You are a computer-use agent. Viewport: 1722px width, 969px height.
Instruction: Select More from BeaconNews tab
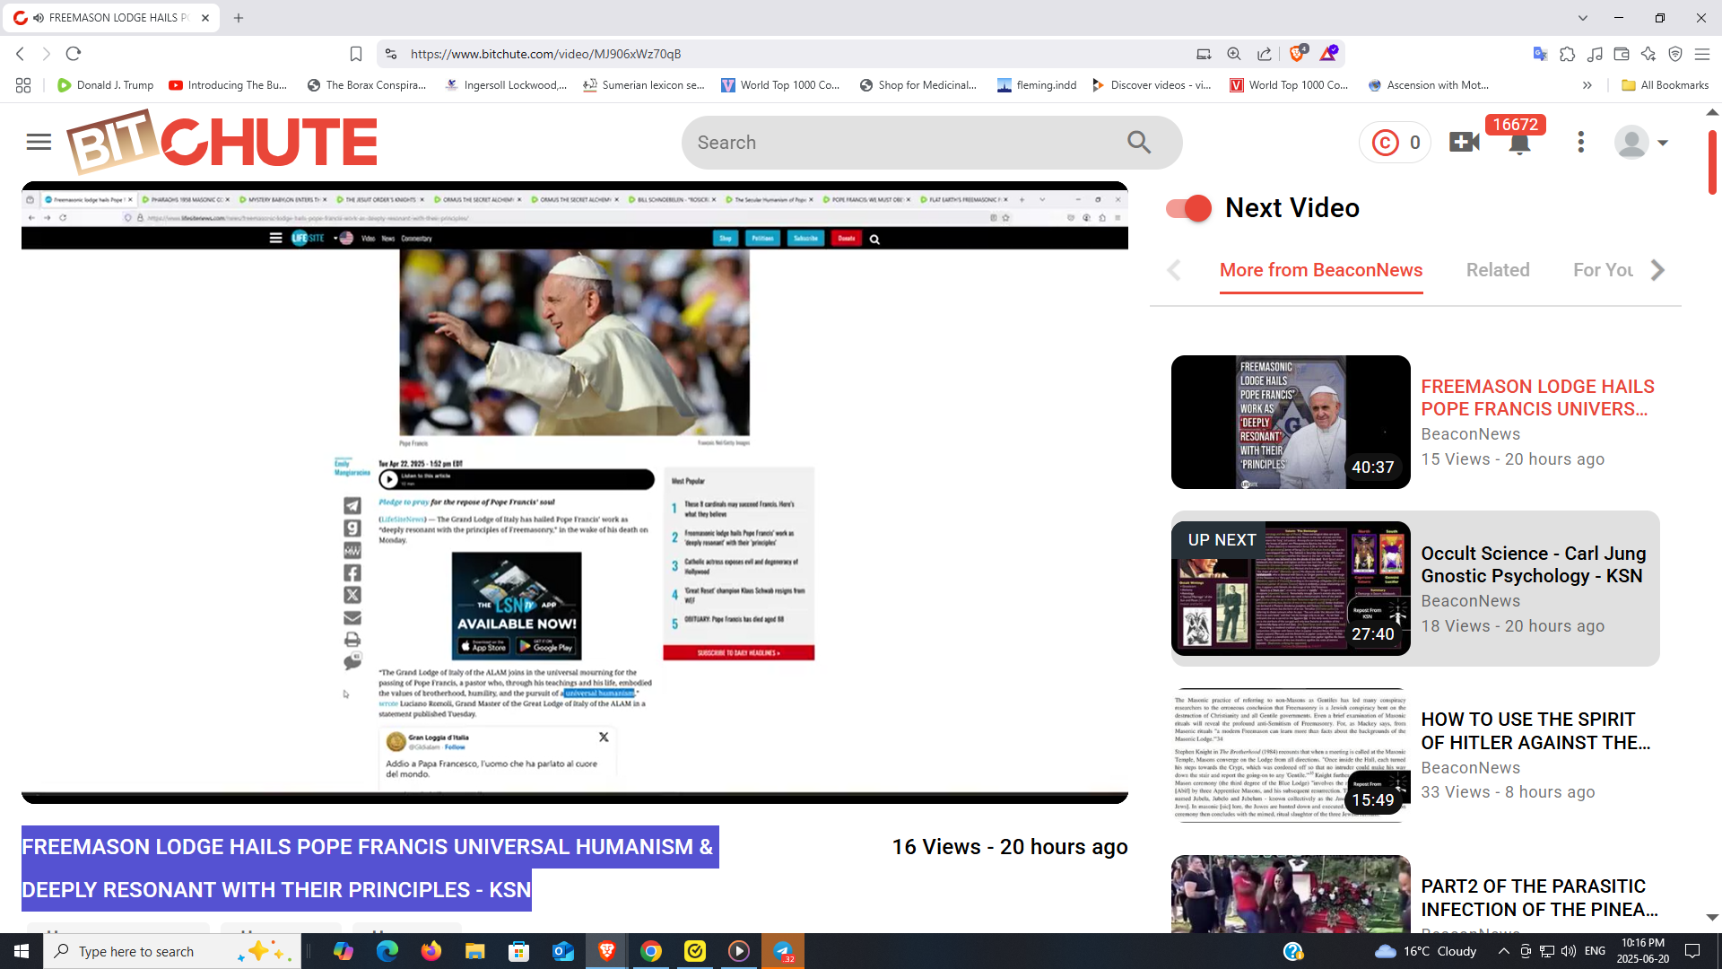tap(1321, 270)
